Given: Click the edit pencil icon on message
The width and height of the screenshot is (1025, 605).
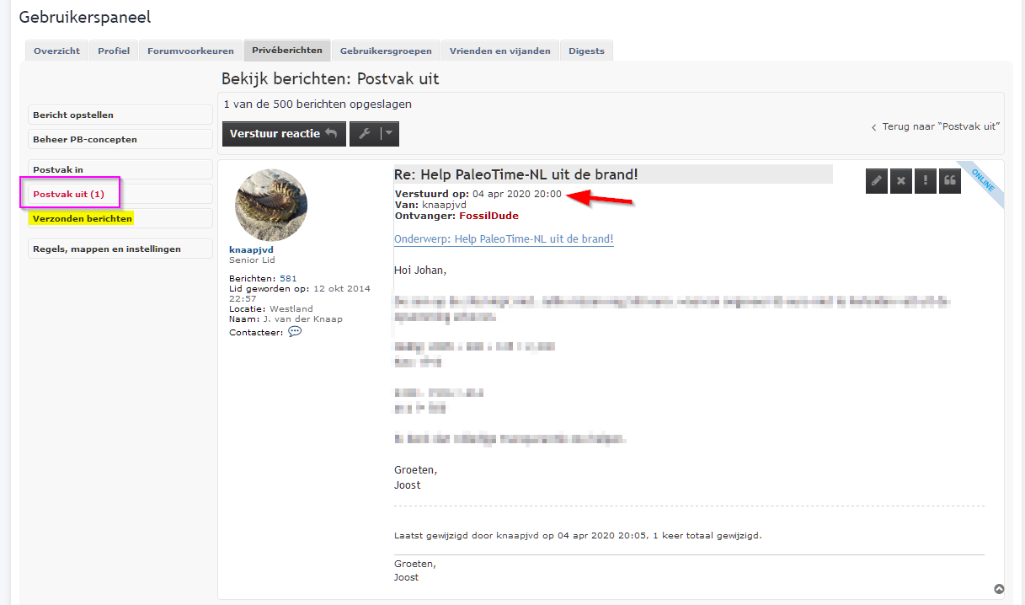Looking at the screenshot, I should click(877, 180).
